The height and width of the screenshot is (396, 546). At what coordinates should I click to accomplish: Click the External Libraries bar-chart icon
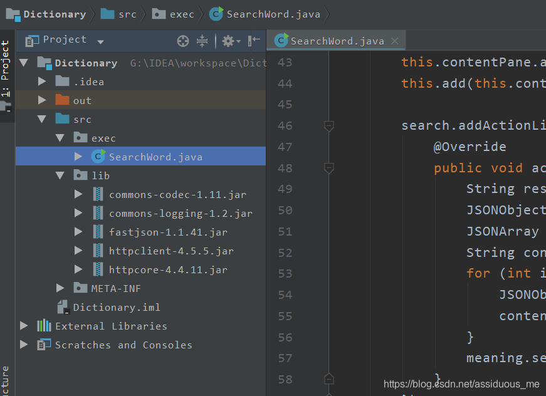pyautogui.click(x=45, y=326)
